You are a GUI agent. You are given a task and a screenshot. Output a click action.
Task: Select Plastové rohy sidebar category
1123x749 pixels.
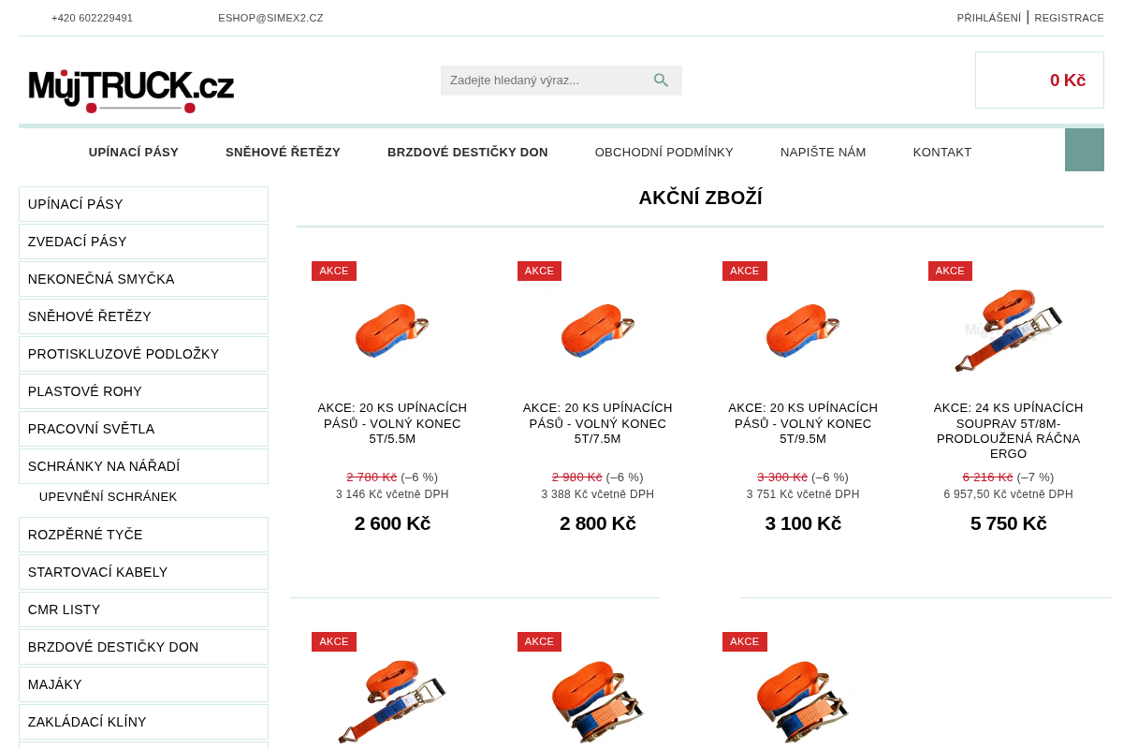[143, 391]
